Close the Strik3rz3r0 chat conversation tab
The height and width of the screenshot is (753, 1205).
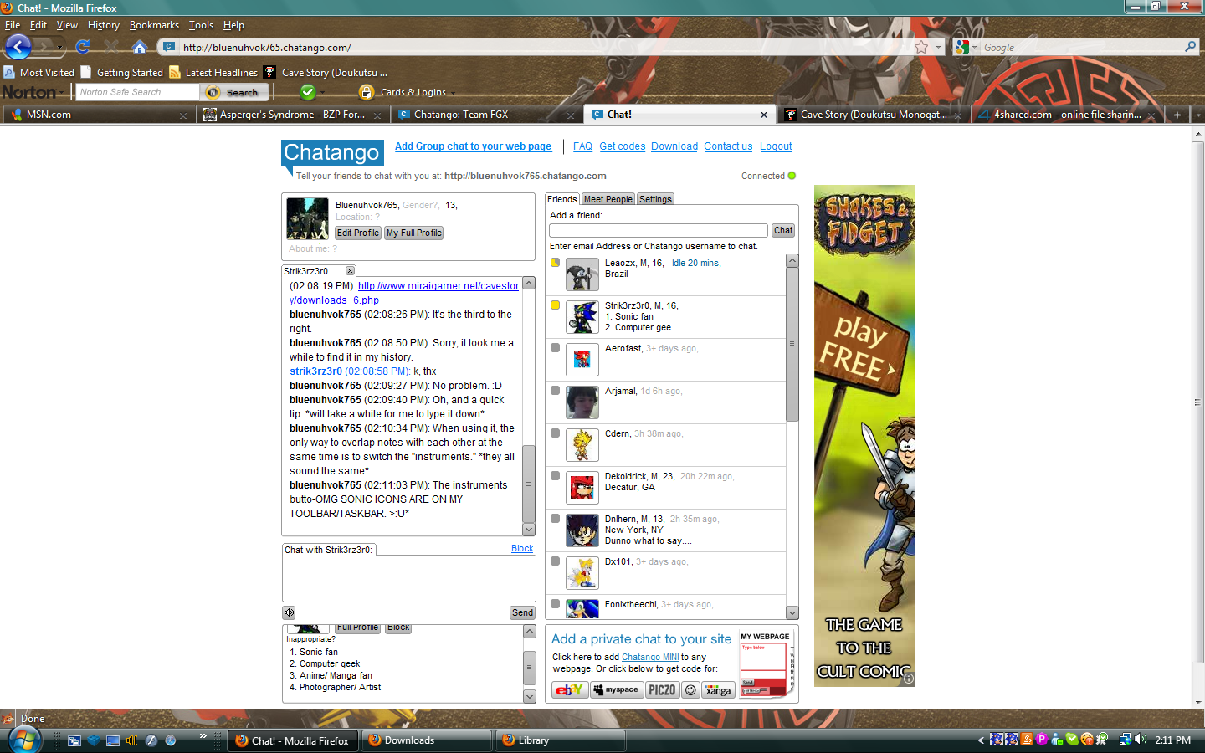(351, 271)
